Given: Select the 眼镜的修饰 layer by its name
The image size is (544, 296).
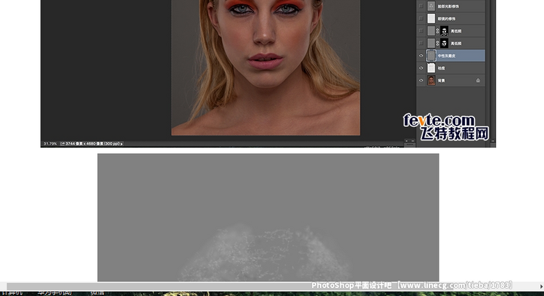Looking at the screenshot, I should pyautogui.click(x=446, y=19).
